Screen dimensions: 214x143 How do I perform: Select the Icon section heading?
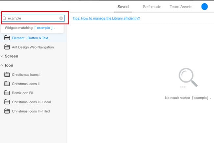(9, 65)
